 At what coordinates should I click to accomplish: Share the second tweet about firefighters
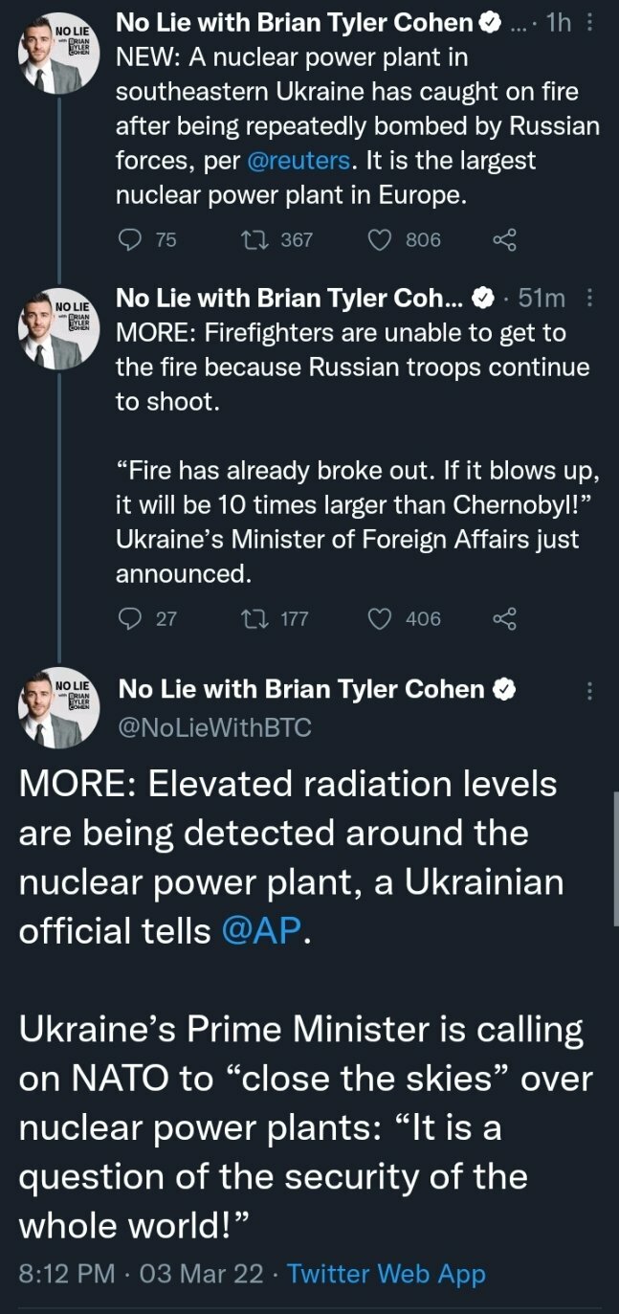[504, 618]
